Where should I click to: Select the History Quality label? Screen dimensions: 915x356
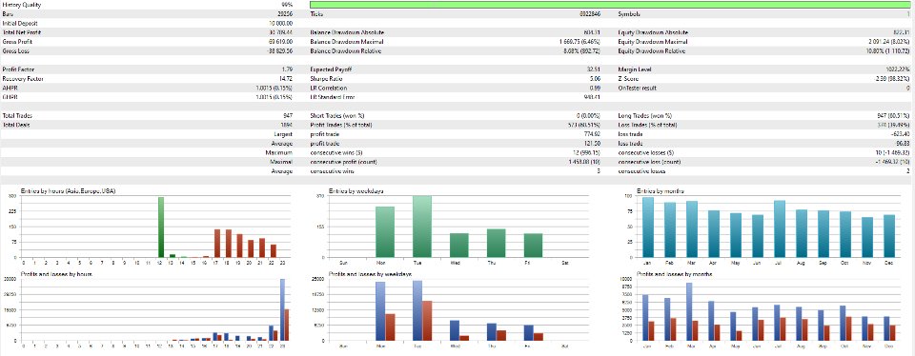(22, 5)
